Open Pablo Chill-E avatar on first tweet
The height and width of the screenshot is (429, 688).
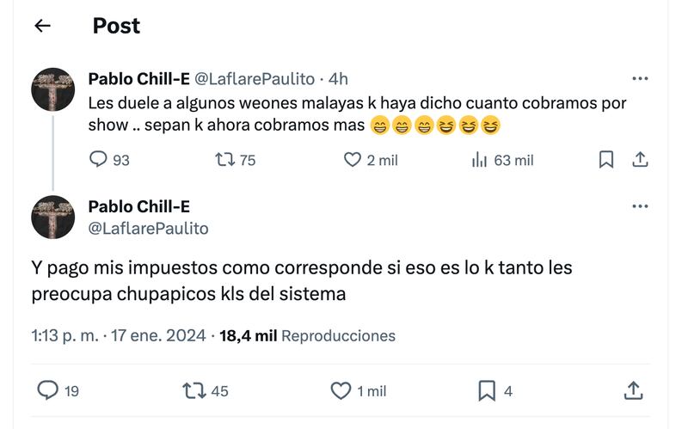(53, 89)
